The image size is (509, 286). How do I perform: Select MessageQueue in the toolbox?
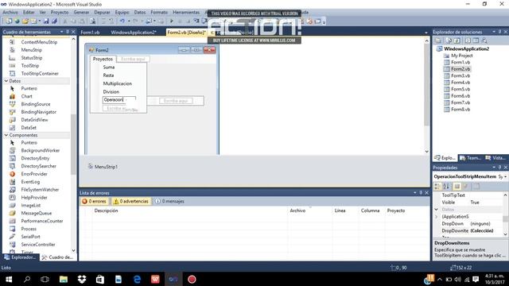tap(37, 213)
